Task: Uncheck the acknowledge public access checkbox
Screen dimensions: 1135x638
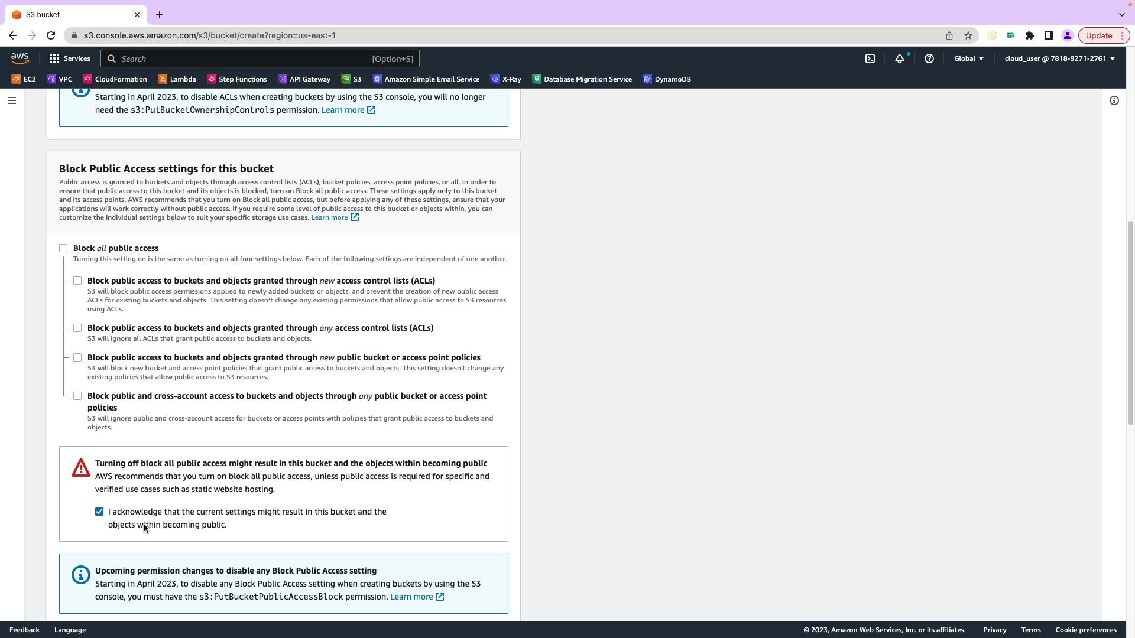Action: (99, 512)
